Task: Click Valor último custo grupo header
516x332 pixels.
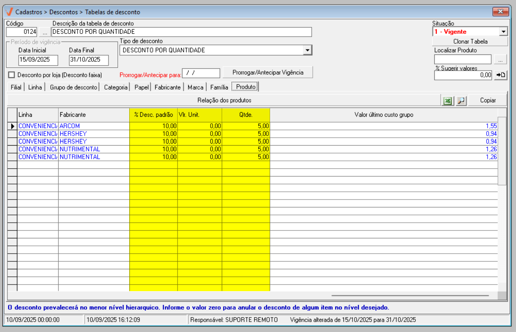Action: [384, 115]
